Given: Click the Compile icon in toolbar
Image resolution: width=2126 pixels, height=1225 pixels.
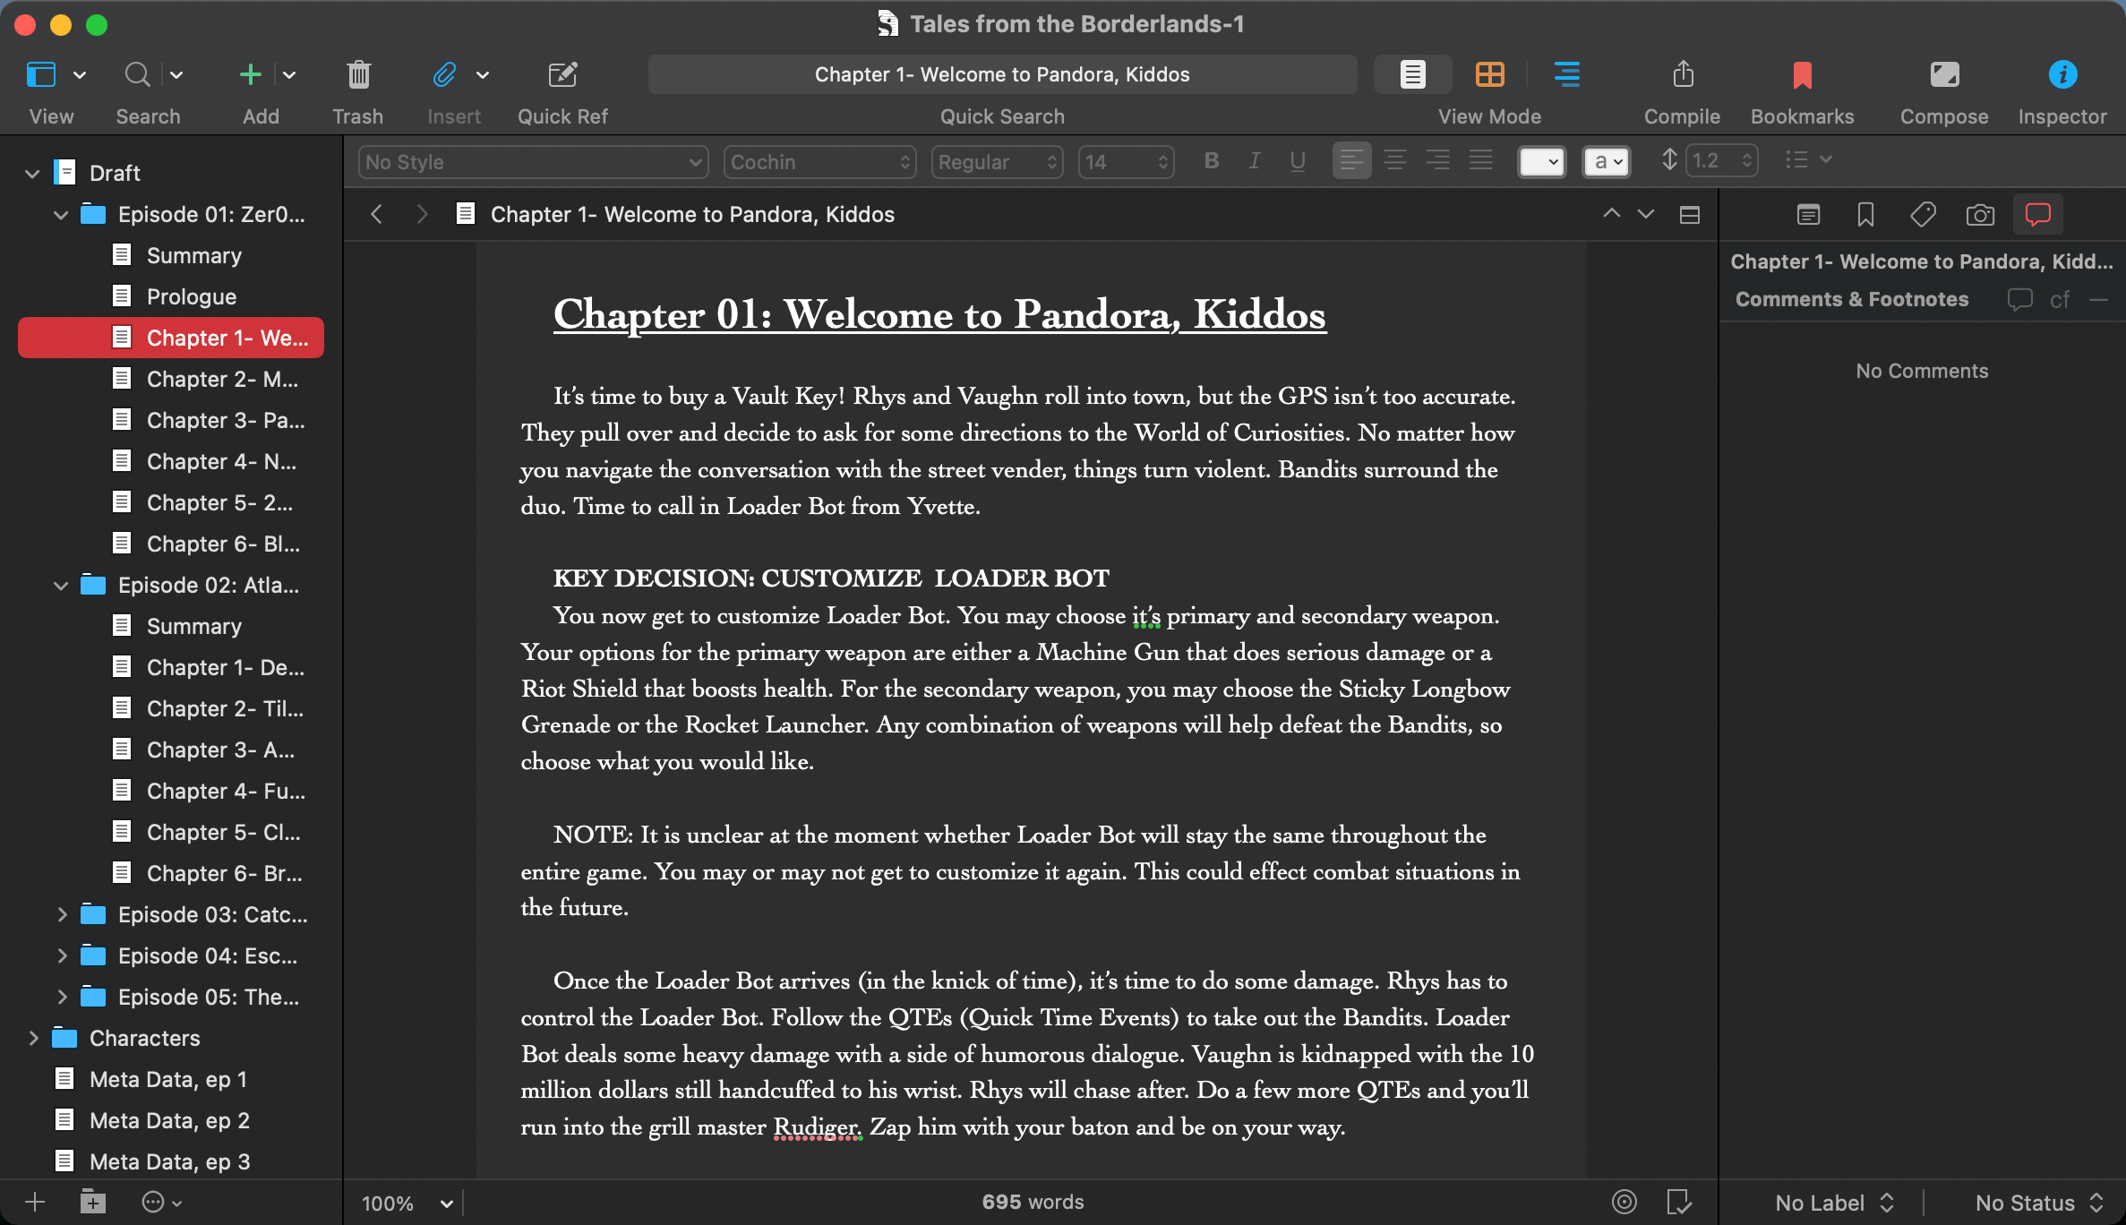Looking at the screenshot, I should point(1682,75).
